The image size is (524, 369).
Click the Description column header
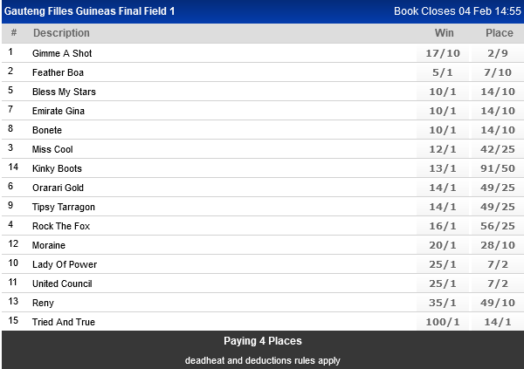click(x=61, y=33)
